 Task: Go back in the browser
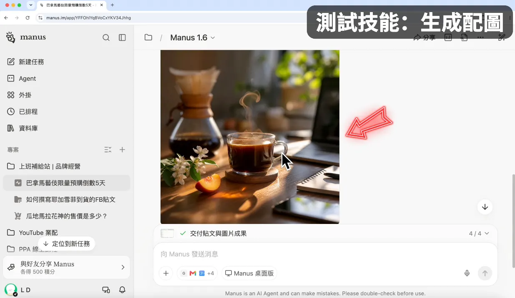(6, 18)
